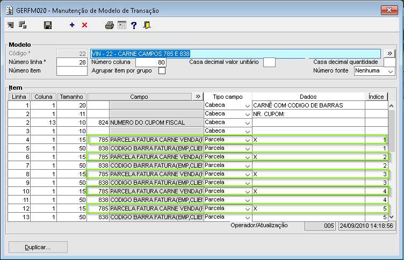Click campo code 838 on Linha 11

tap(98, 200)
